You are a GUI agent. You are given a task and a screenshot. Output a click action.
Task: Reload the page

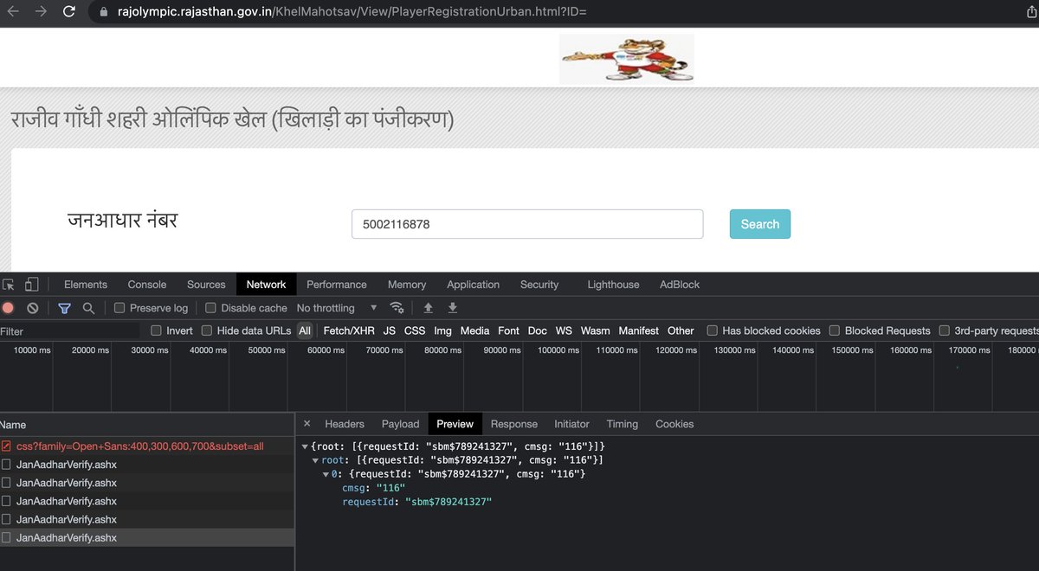coord(69,11)
